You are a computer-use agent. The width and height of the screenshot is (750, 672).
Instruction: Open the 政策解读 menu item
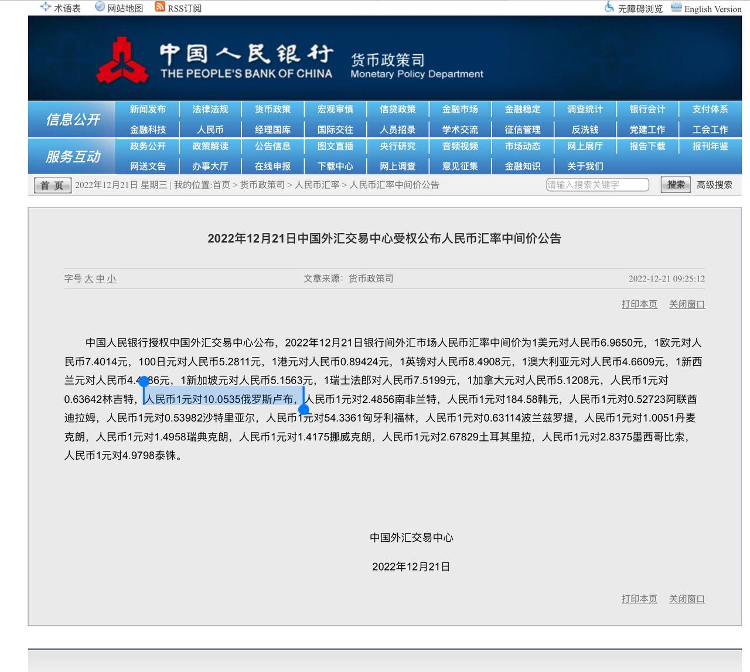(210, 146)
